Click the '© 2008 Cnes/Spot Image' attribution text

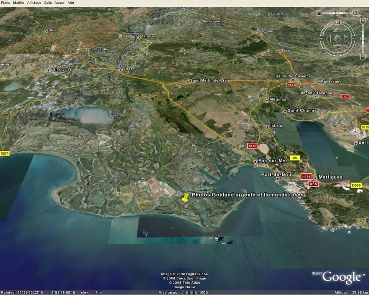point(184,278)
